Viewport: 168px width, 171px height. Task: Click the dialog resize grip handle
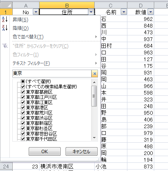(x=98, y=160)
